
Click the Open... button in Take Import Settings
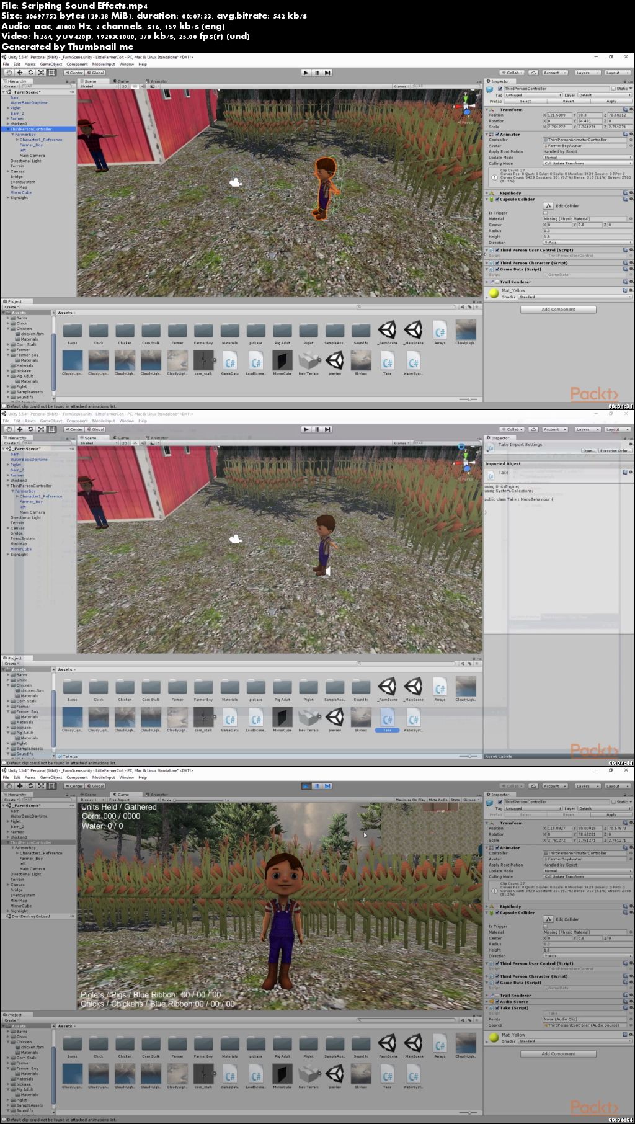(x=588, y=451)
